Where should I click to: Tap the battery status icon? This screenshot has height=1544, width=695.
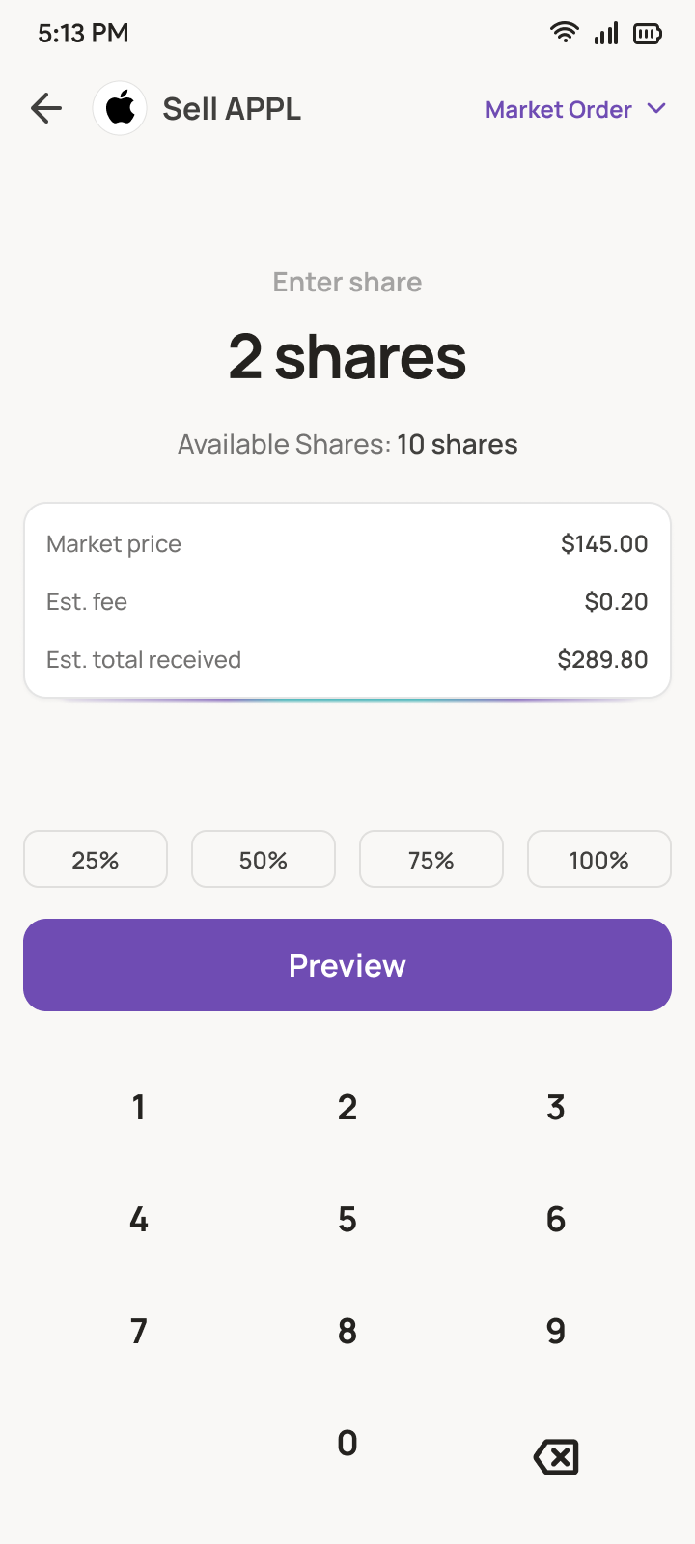(647, 34)
